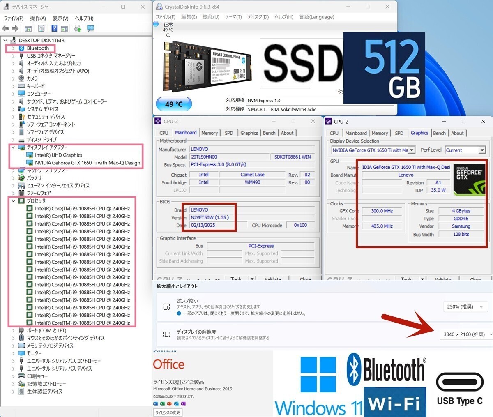This screenshot has width=493, height=417.
Task: Click the icon beside セキュリティ デバイス
Action: click(x=22, y=117)
